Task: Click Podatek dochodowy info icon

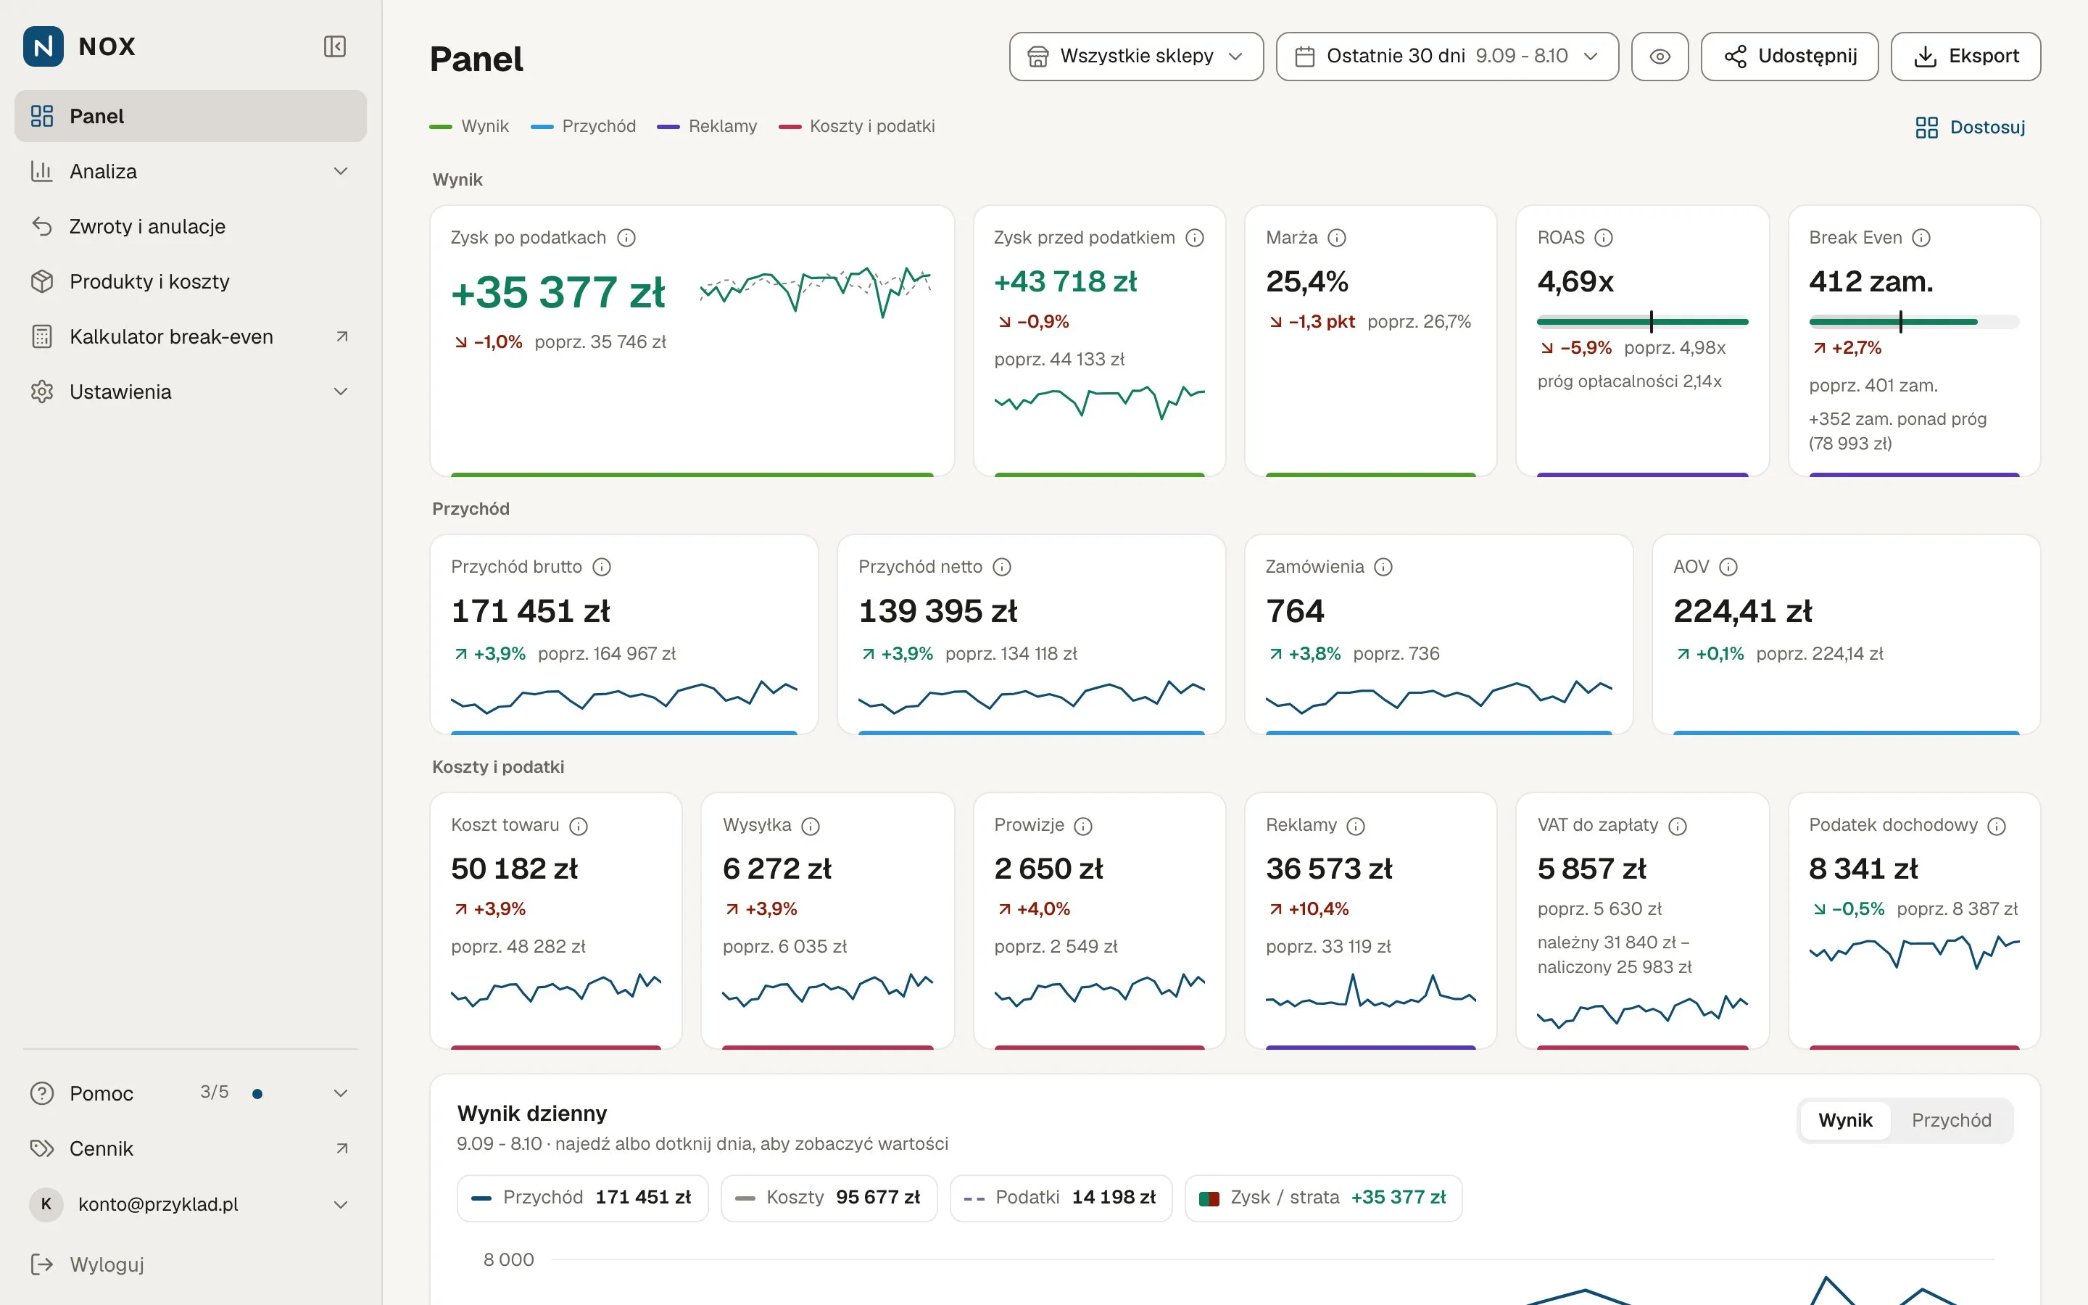Action: pyautogui.click(x=1997, y=826)
